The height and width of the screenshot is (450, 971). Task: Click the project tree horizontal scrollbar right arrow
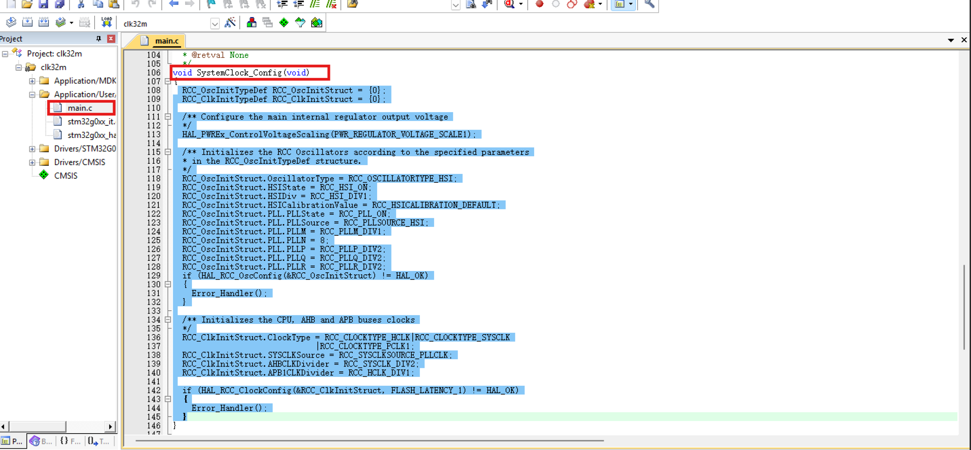pyautogui.click(x=110, y=427)
